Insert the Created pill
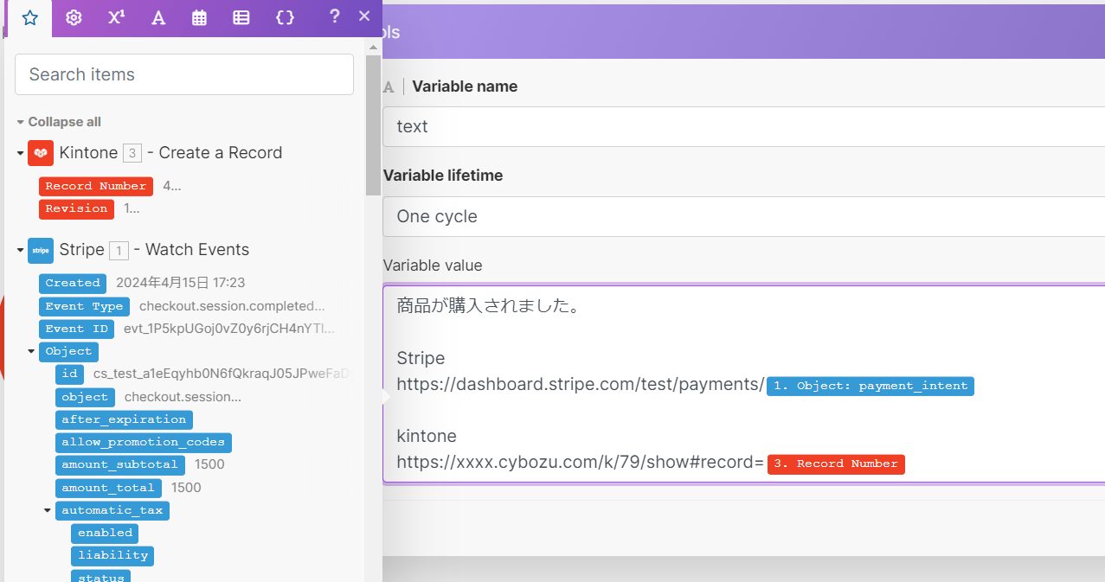Image resolution: width=1105 pixels, height=582 pixels. [73, 283]
